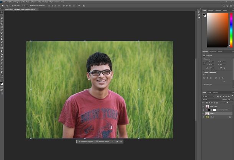Select the Hand tool
Image resolution: width=234 pixels, height=160 pixels.
pos(2,72)
